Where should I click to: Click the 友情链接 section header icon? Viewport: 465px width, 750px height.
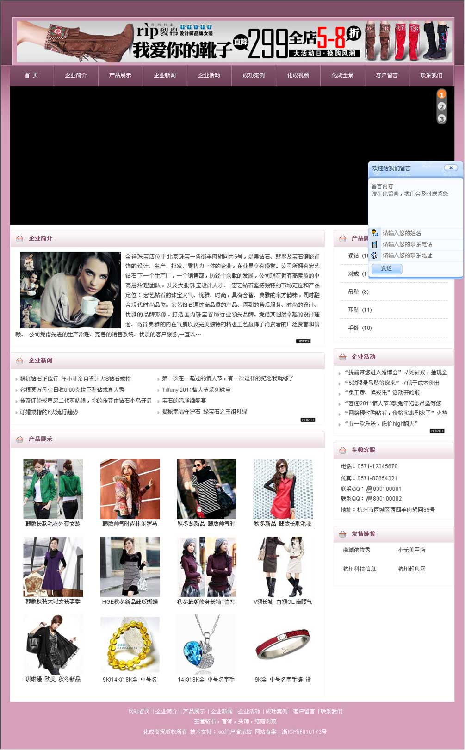(342, 534)
